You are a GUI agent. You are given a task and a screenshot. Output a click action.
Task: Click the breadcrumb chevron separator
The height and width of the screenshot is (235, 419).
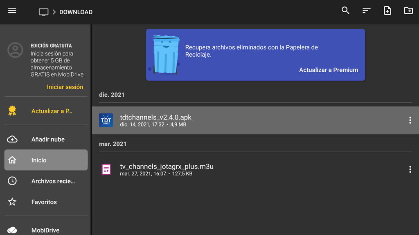tap(54, 12)
